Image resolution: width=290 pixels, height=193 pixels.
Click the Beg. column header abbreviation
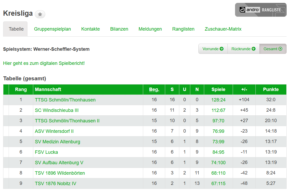154,89
